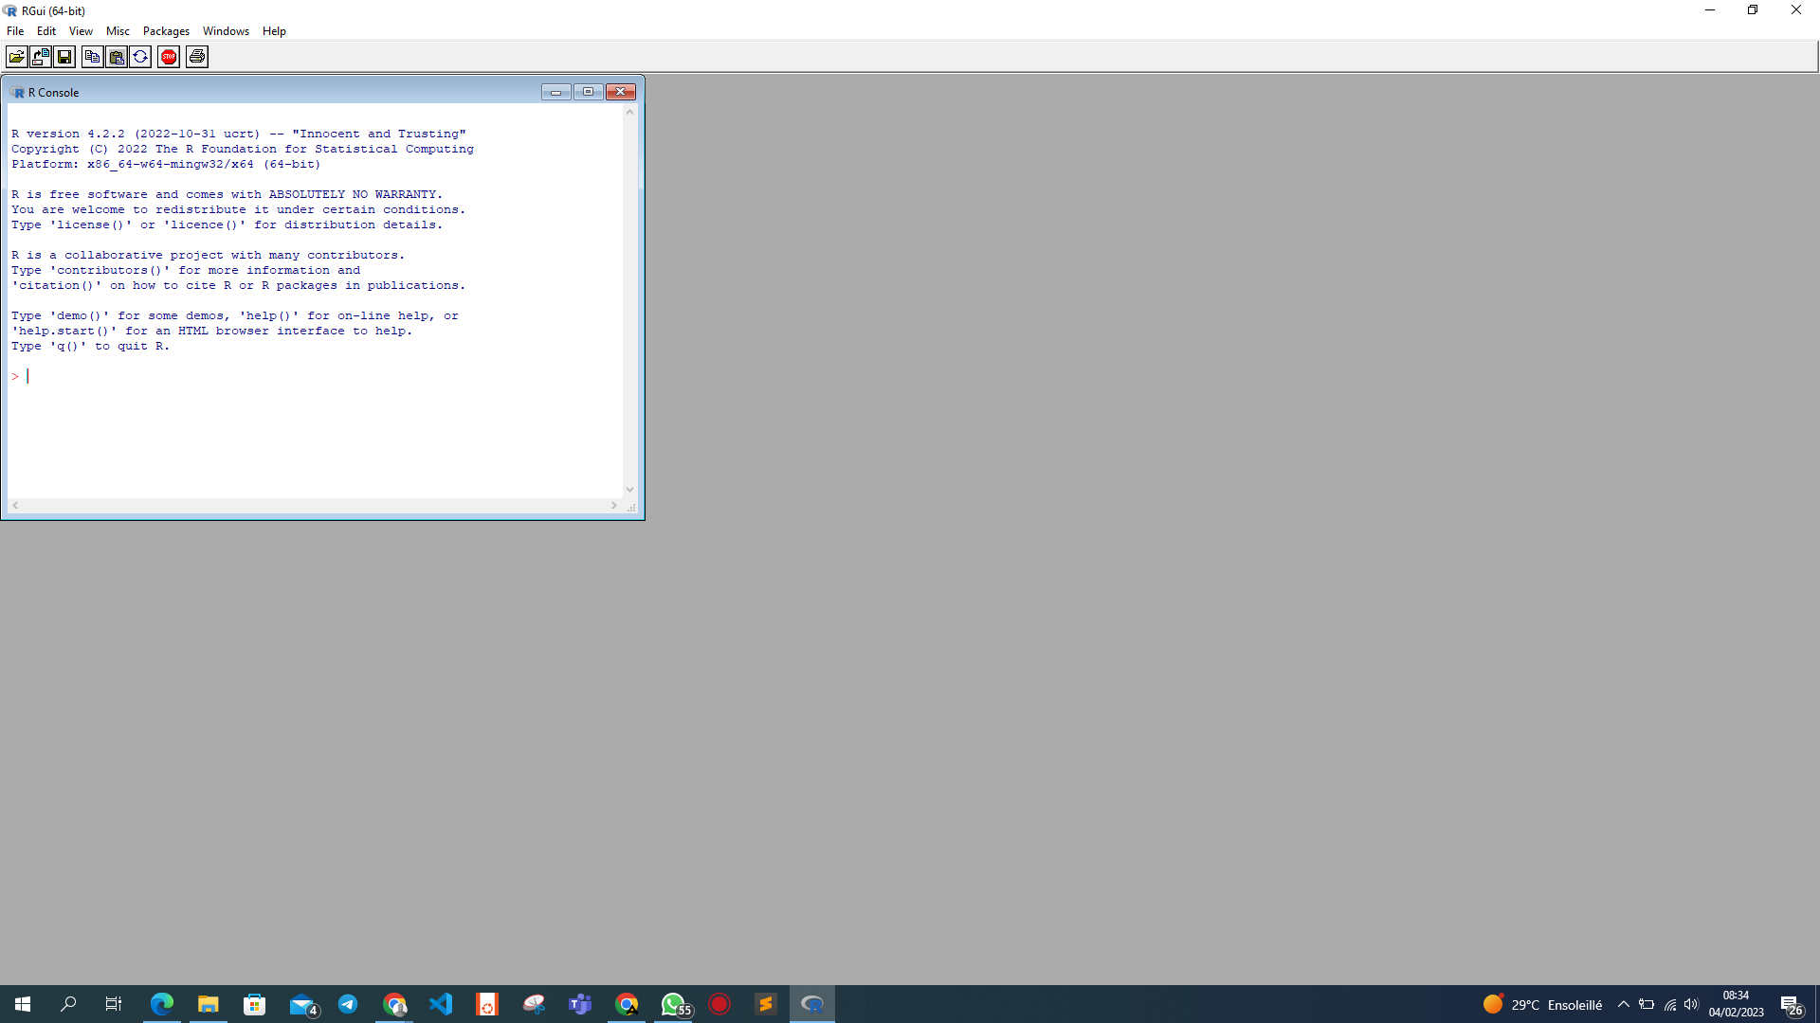1820x1023 pixels.
Task: Maximize the R Console child window
Action: (x=588, y=92)
